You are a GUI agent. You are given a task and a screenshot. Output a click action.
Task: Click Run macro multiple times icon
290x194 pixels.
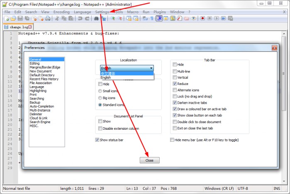[224, 19]
